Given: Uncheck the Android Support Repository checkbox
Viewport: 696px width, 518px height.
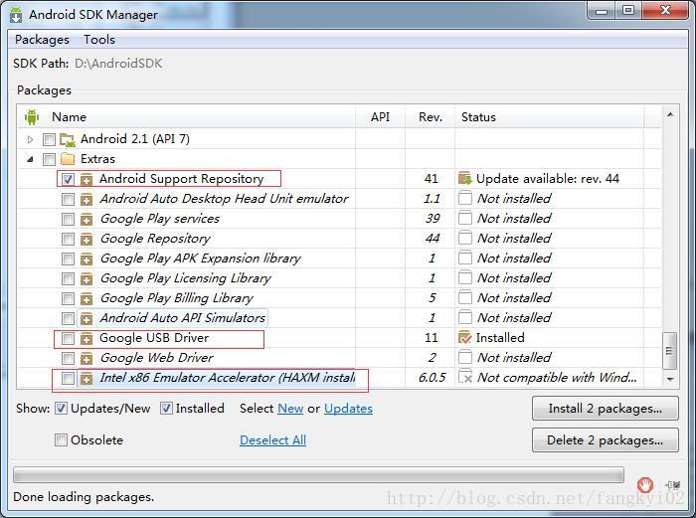Looking at the screenshot, I should coord(68,179).
